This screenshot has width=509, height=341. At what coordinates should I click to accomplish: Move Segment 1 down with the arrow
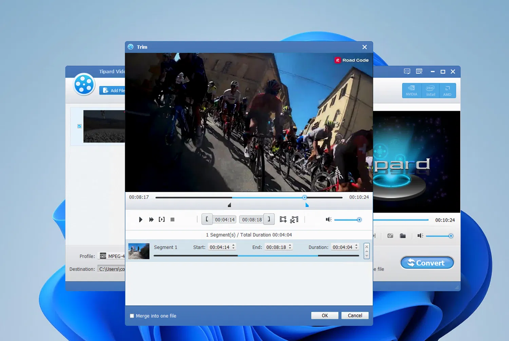[x=366, y=255]
